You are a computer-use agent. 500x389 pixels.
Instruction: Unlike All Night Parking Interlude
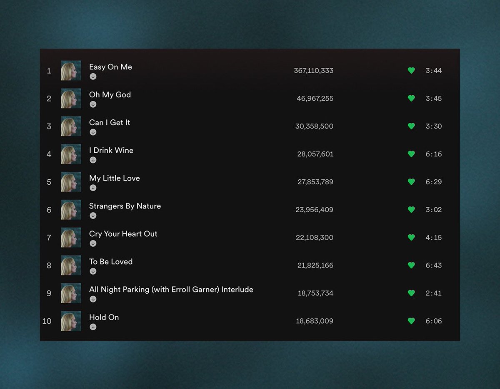pyautogui.click(x=411, y=293)
